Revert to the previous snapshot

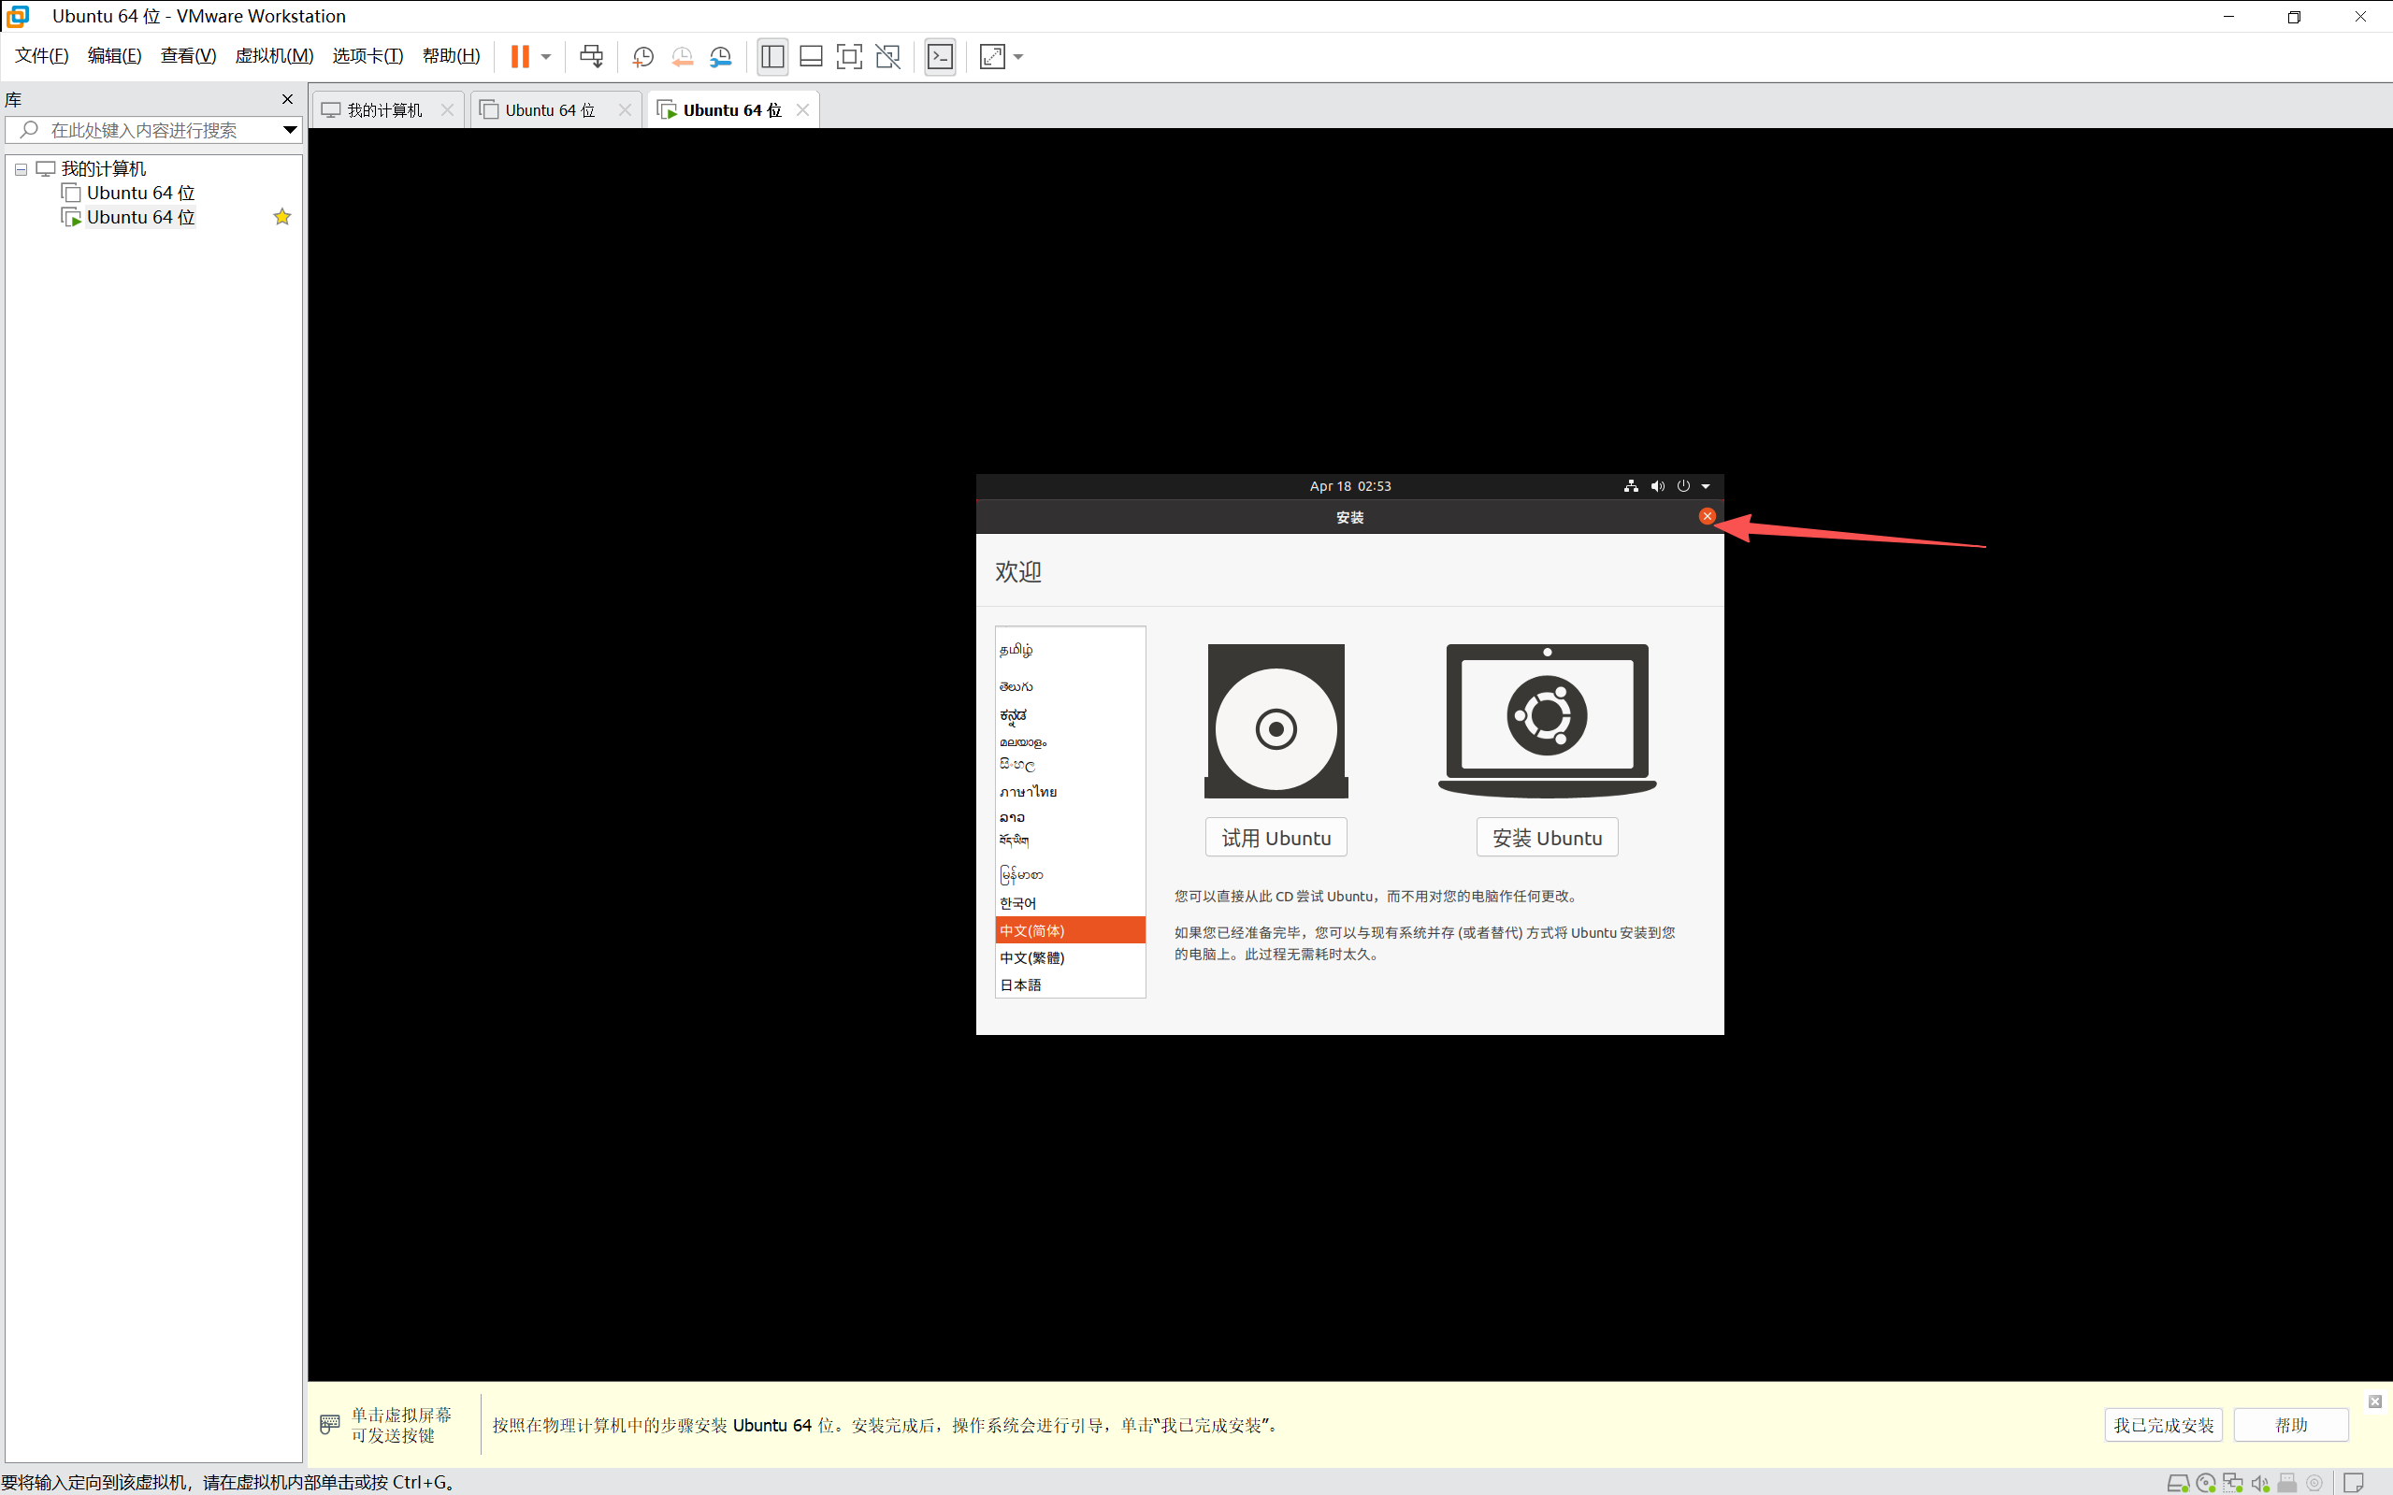click(683, 56)
